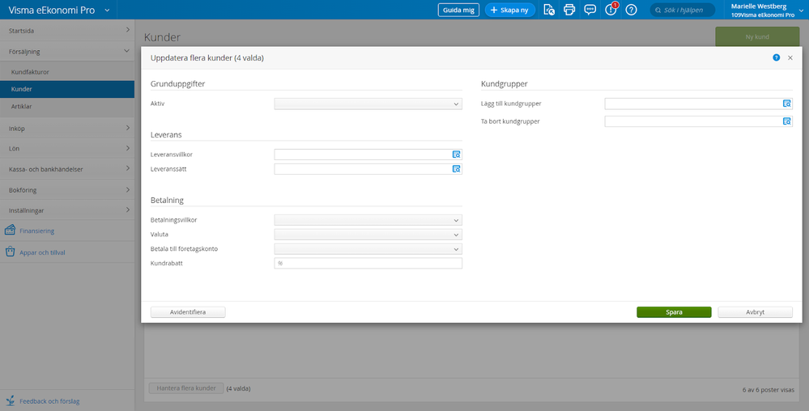Expand the Bokföring sidebar section
This screenshot has height=411, width=809.
[67, 190]
